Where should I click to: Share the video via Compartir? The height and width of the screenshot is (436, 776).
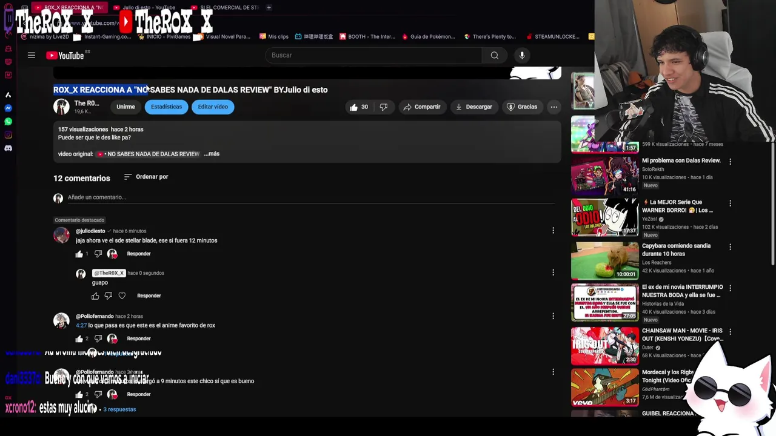click(x=422, y=107)
